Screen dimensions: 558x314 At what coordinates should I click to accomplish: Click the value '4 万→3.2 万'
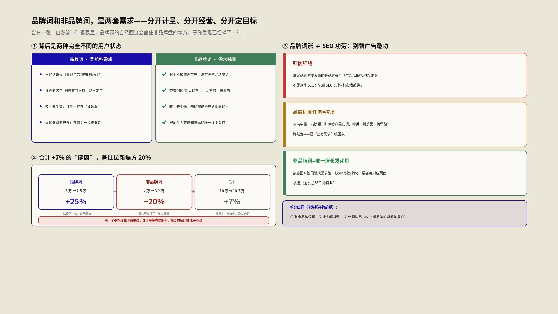154,191
